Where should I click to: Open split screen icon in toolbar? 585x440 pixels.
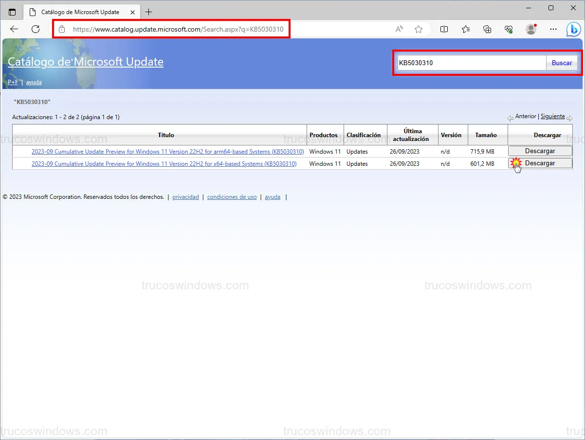tap(444, 29)
